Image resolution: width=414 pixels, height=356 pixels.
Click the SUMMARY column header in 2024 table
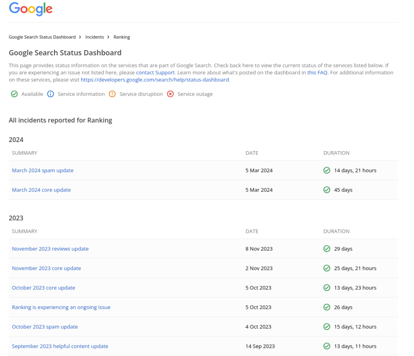point(25,153)
